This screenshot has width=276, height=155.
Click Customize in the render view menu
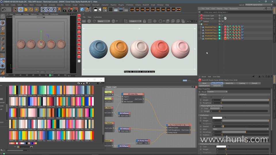coord(97,17)
